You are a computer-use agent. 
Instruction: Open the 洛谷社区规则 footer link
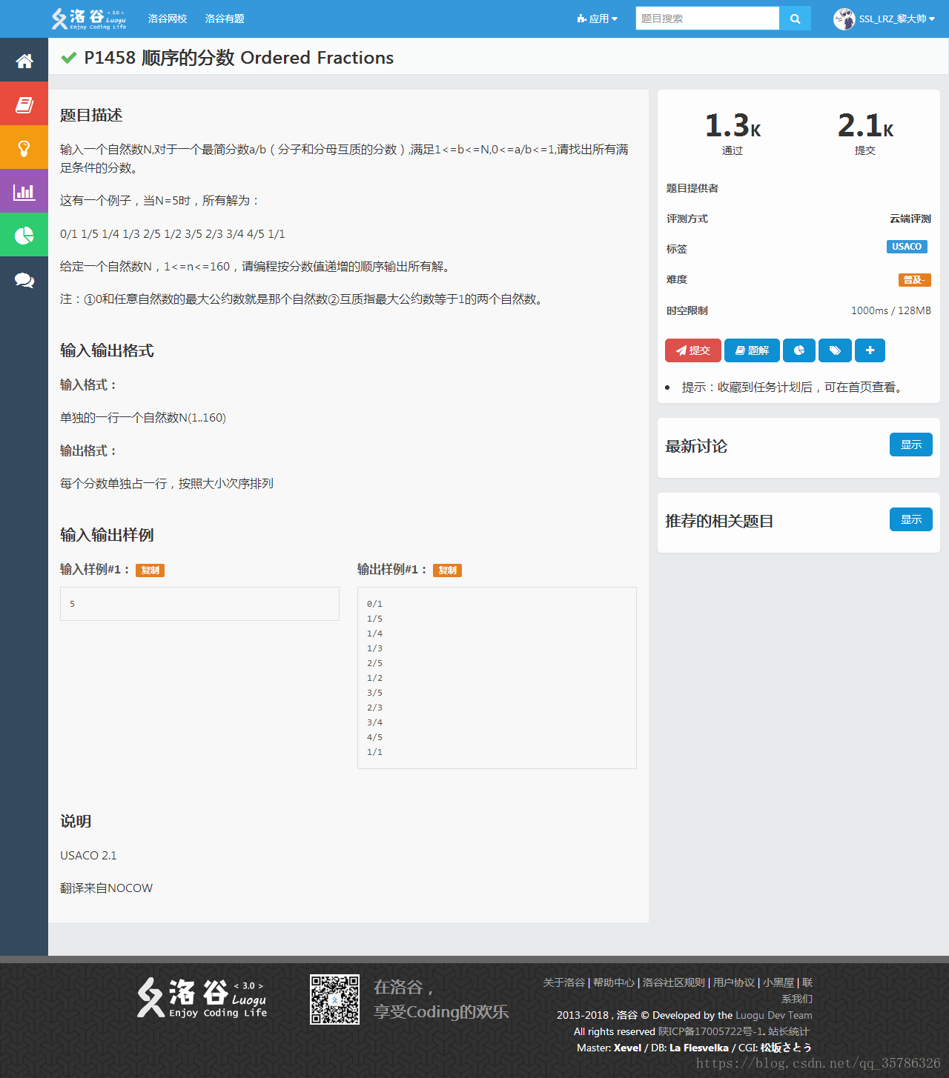pos(674,982)
